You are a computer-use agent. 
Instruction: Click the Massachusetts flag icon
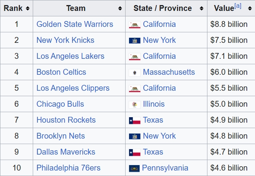[x=135, y=72]
